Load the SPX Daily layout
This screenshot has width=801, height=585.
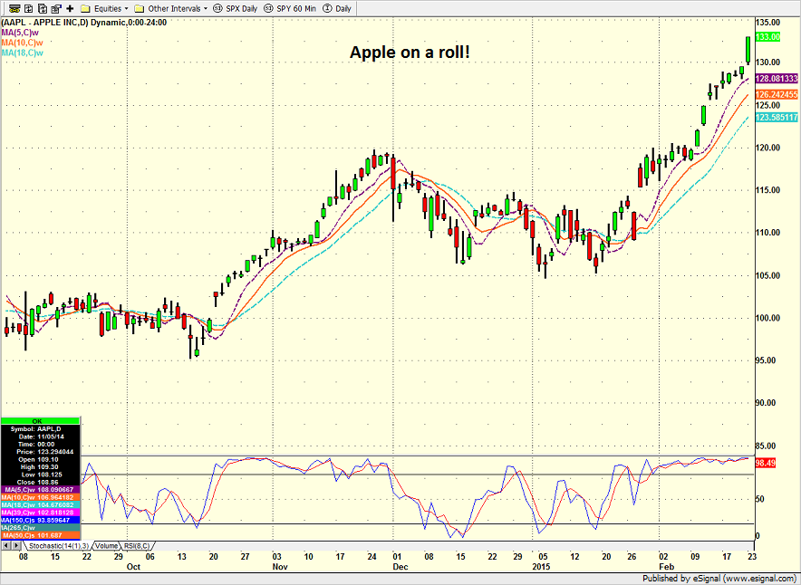[x=242, y=9]
